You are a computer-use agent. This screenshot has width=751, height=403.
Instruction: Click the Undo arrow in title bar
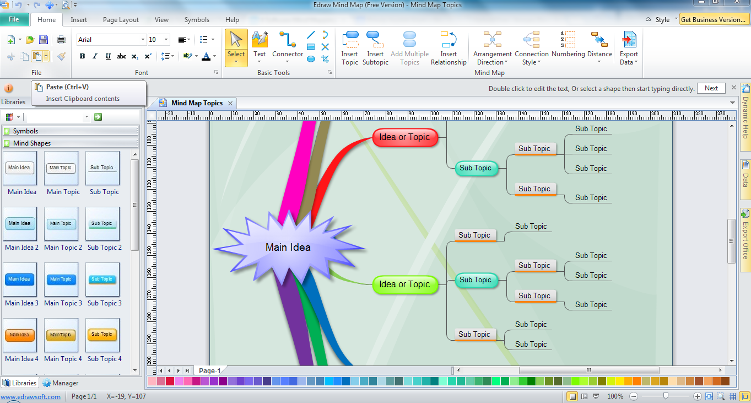point(19,5)
